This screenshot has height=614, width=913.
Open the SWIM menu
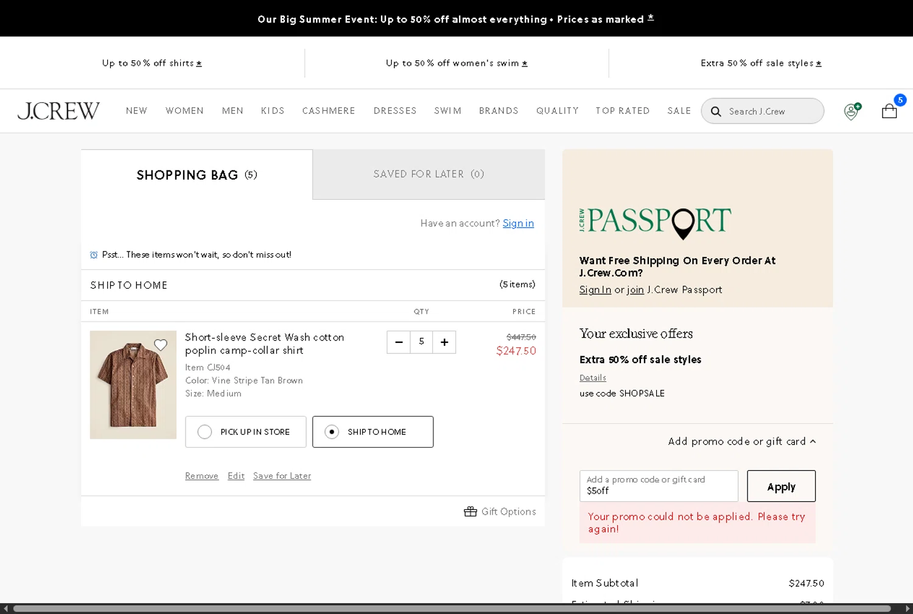[448, 111]
